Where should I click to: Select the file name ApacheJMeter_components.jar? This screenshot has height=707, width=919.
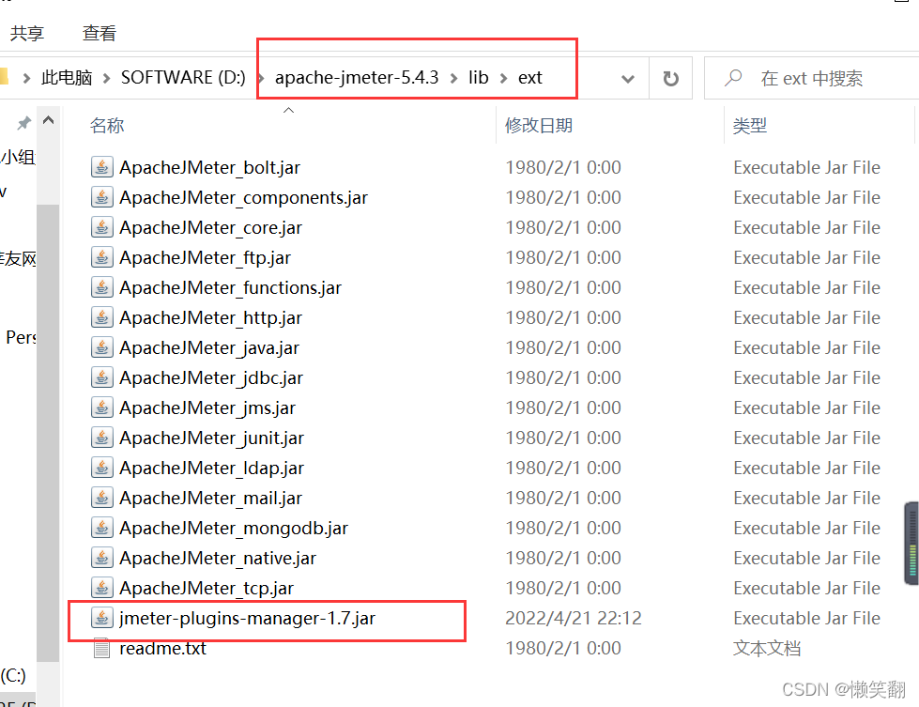coord(244,197)
